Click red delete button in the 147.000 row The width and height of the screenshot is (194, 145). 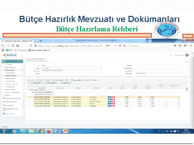pos(113,102)
